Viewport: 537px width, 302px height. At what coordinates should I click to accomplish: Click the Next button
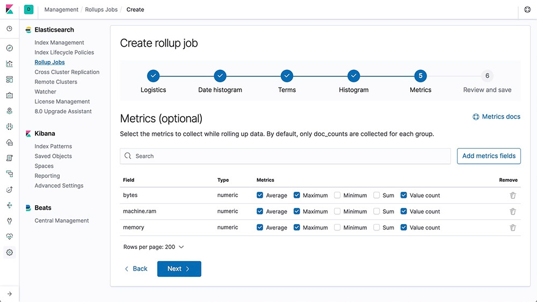tap(179, 269)
